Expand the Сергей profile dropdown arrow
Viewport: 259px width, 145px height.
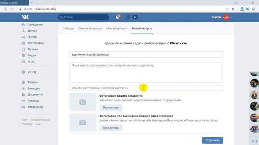pyautogui.click(x=231, y=17)
